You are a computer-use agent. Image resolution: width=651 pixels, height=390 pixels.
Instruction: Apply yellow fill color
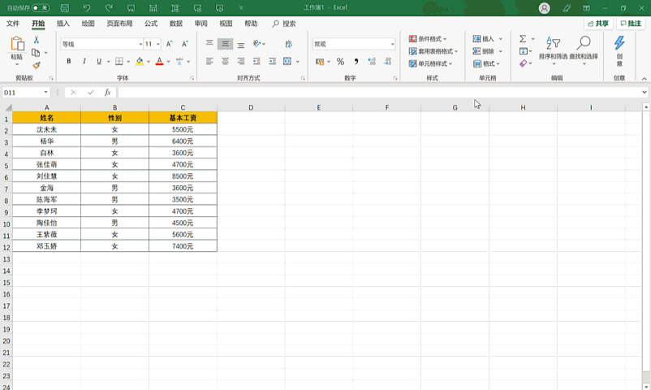click(x=140, y=61)
